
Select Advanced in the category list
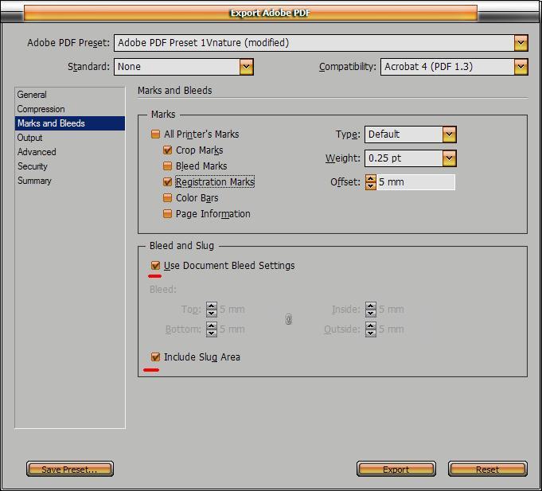[x=70, y=152]
